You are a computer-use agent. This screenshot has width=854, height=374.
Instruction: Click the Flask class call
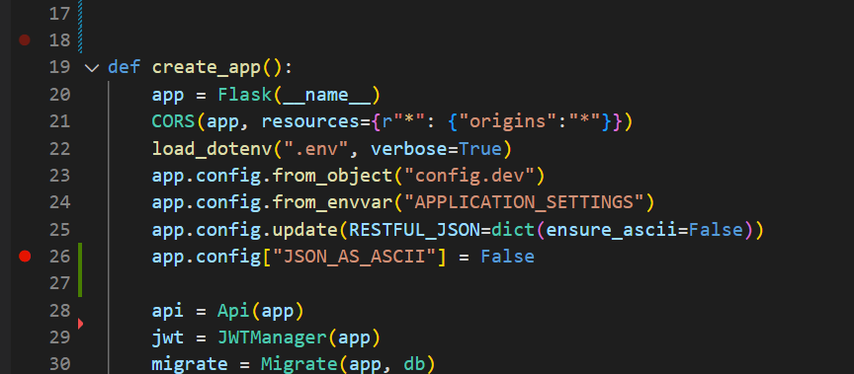pos(245,95)
